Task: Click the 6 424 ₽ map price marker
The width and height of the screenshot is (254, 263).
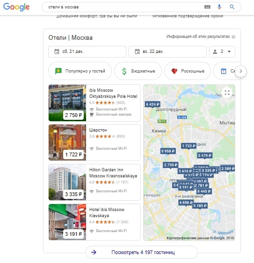Action: pos(152,104)
